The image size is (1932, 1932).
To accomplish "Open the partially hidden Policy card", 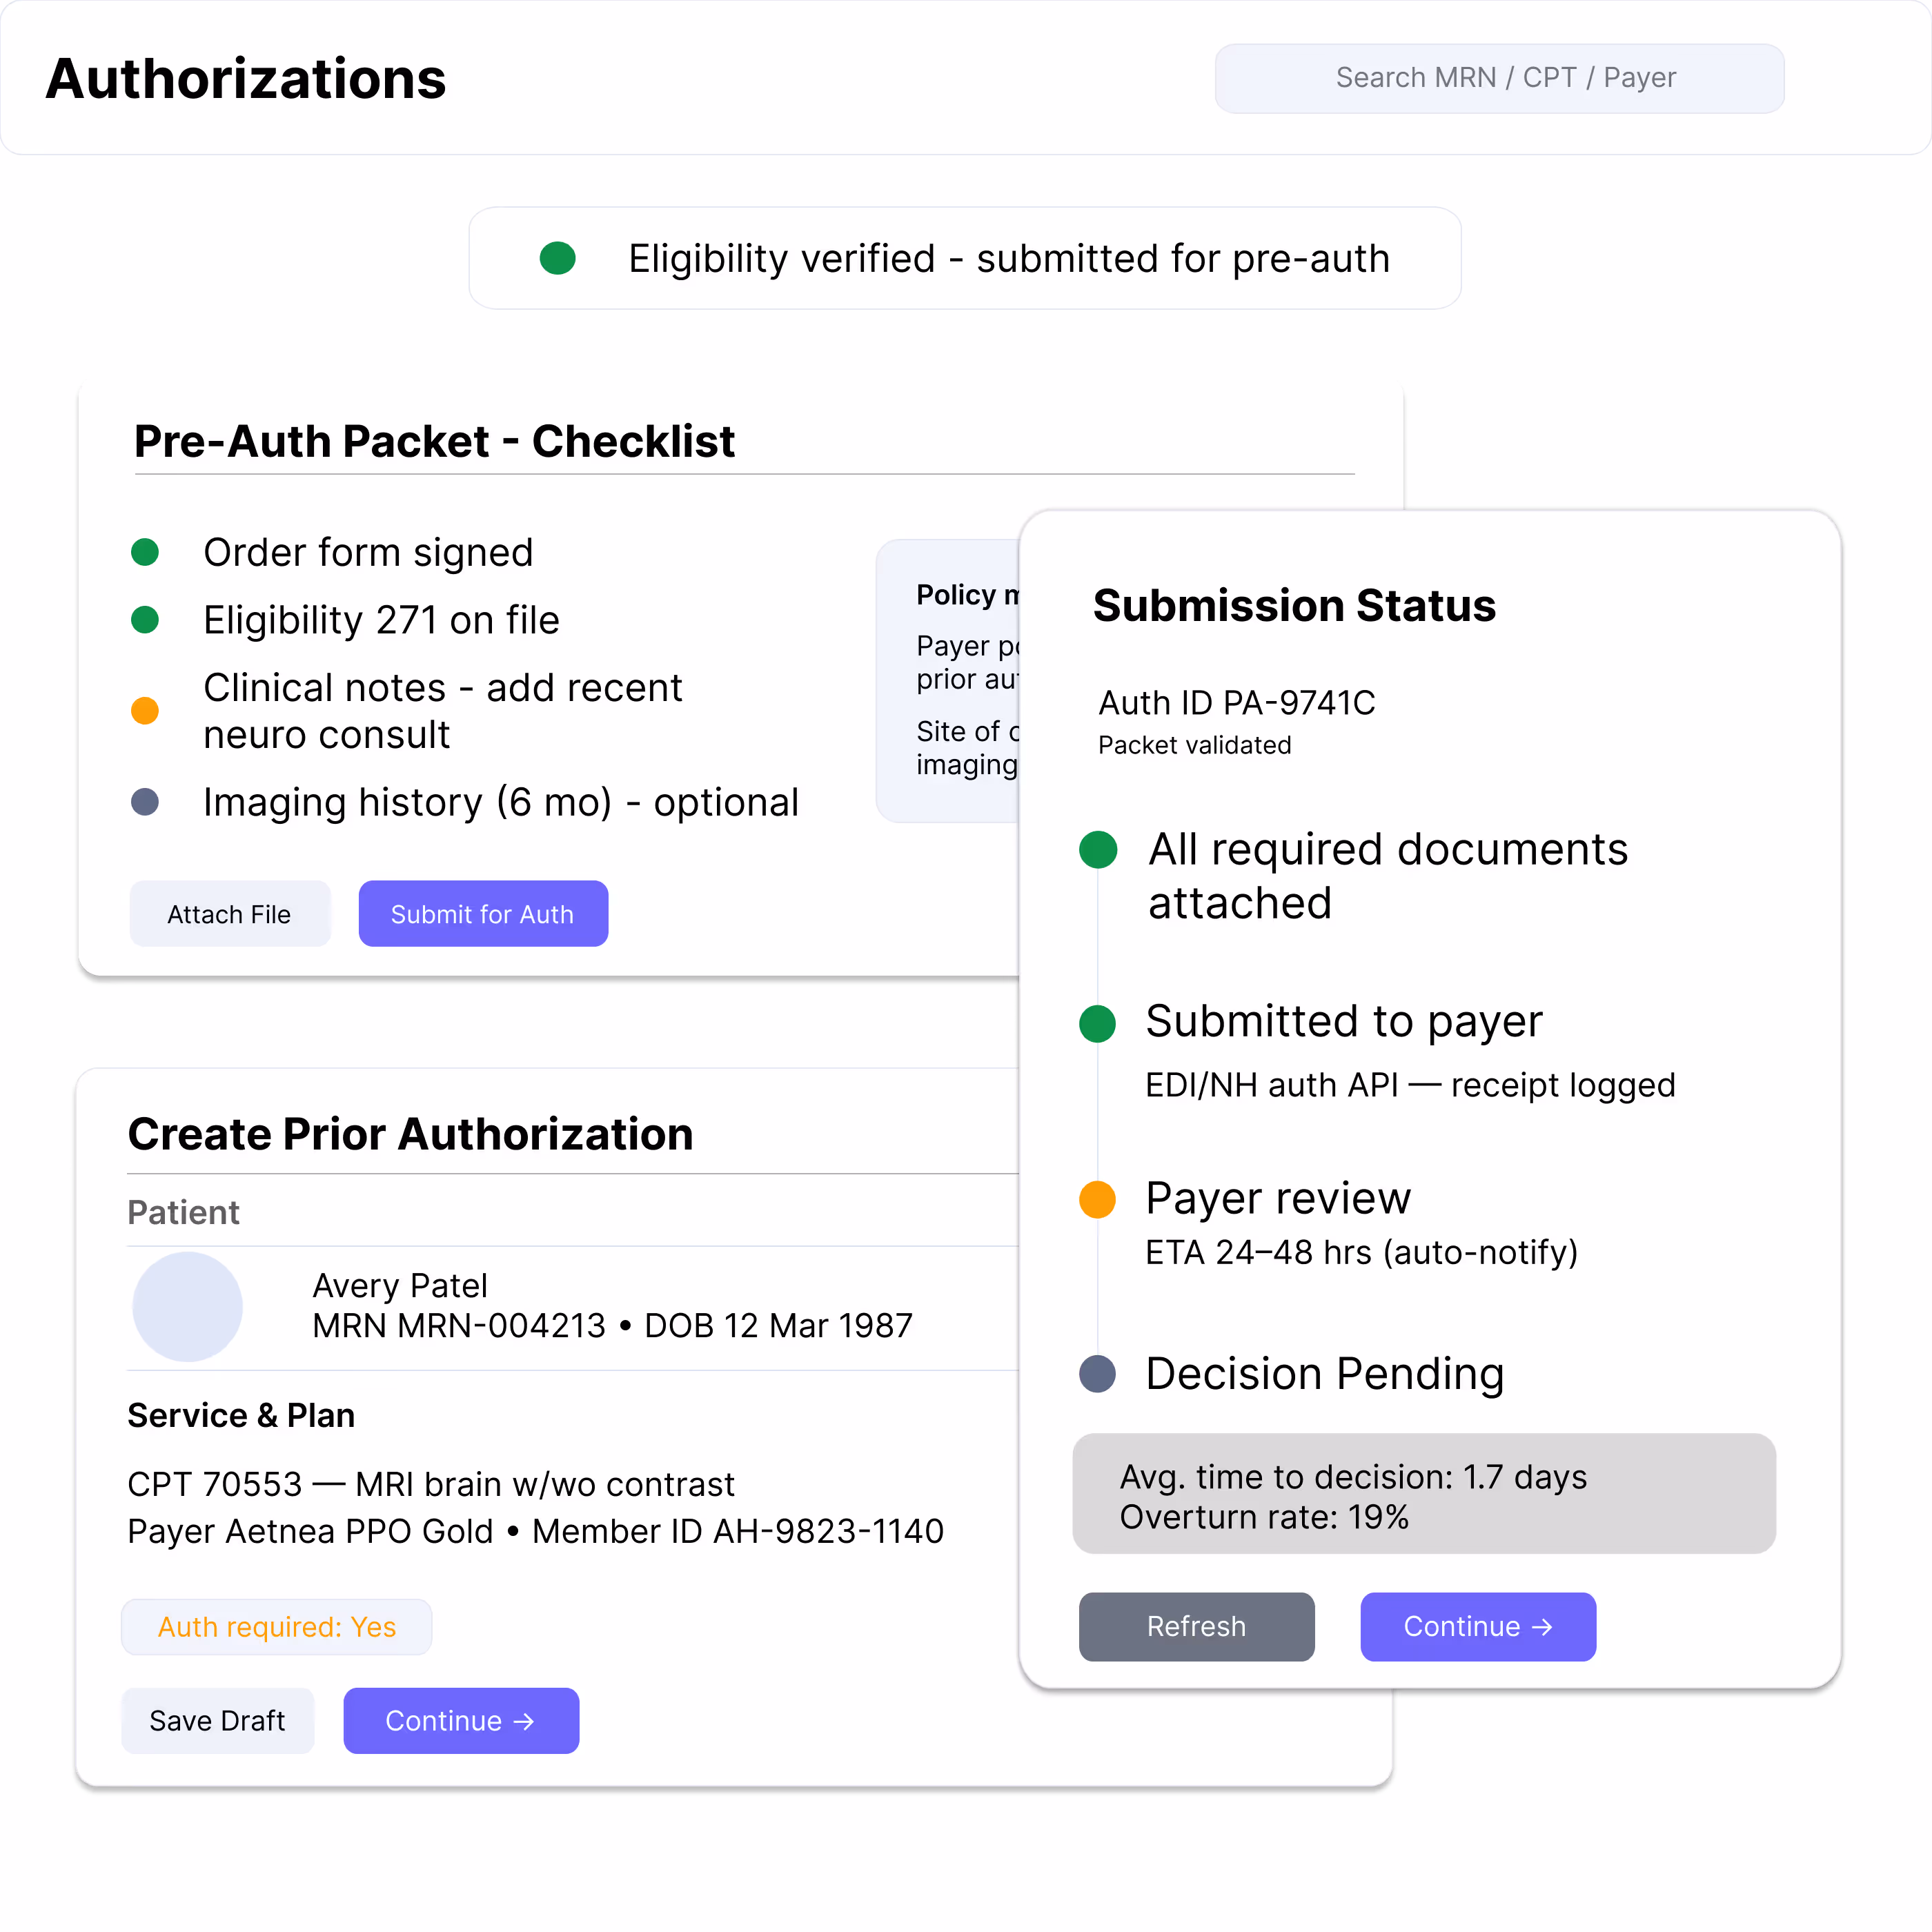I will pyautogui.click(x=948, y=680).
